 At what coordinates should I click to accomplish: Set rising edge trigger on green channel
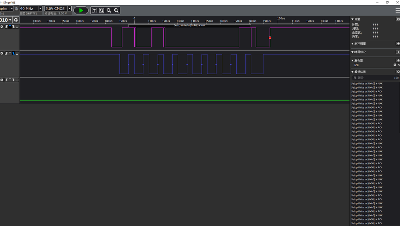click(x=6, y=80)
